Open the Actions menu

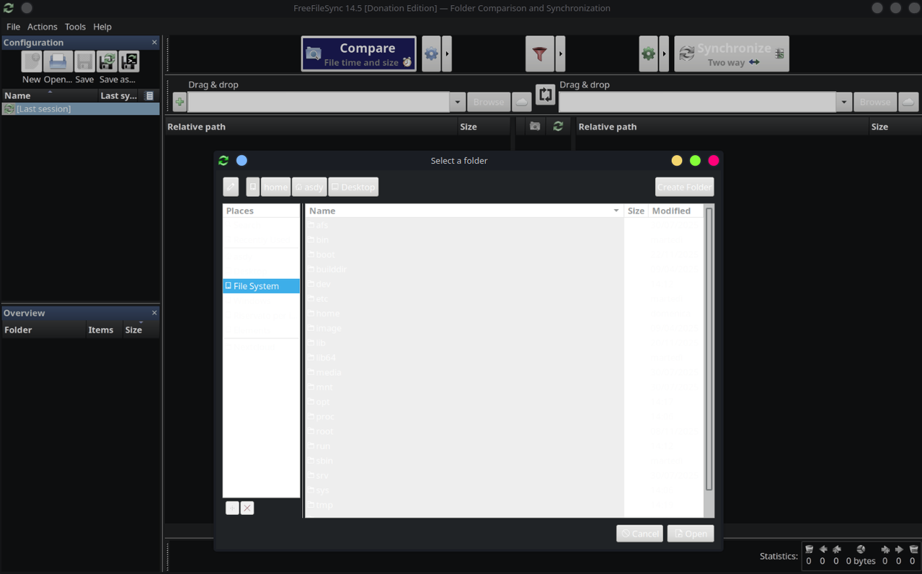(43, 27)
